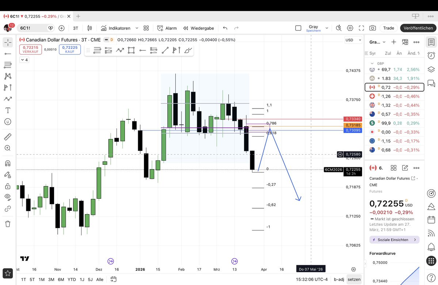Toggle stay-in-drawing-mode pencil lock

[8, 175]
